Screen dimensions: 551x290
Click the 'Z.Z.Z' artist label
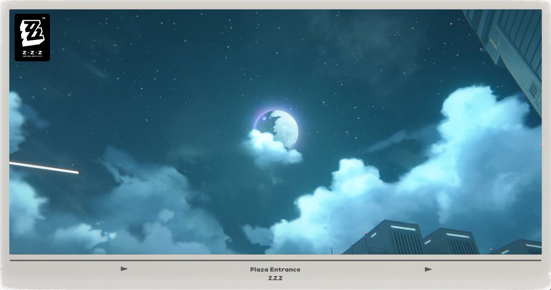click(x=275, y=278)
